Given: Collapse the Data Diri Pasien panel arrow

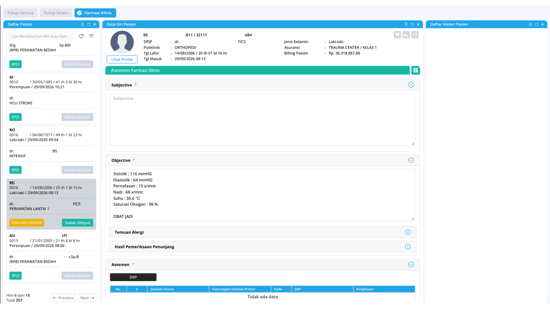Looking at the screenshot, I should pos(418,24).
